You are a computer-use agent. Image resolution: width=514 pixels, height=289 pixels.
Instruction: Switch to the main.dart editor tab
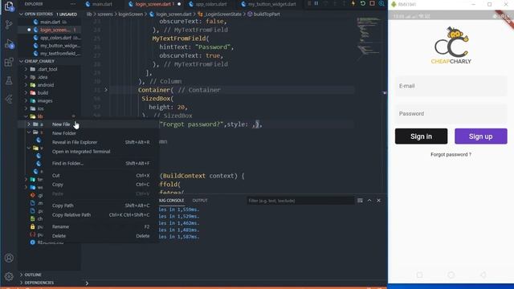pyautogui.click(x=99, y=4)
